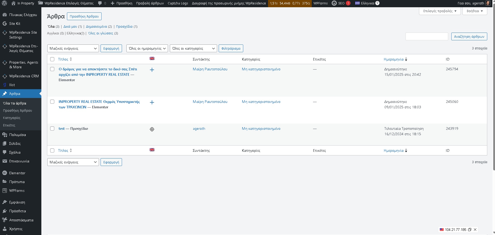
Task: Click the SEO gear icon in admin bar
Action: [x=334, y=3]
